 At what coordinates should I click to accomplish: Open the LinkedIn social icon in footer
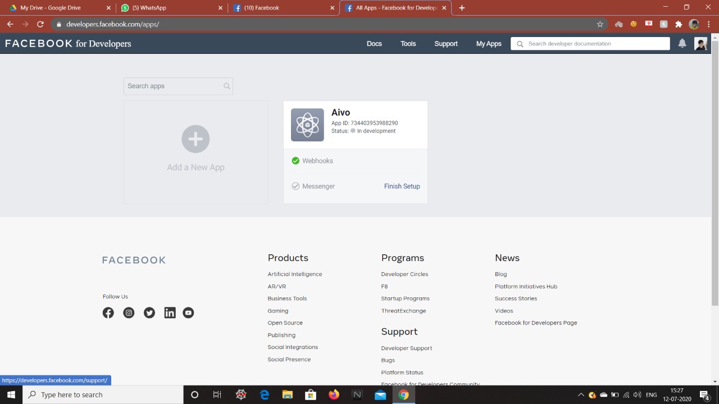click(170, 313)
